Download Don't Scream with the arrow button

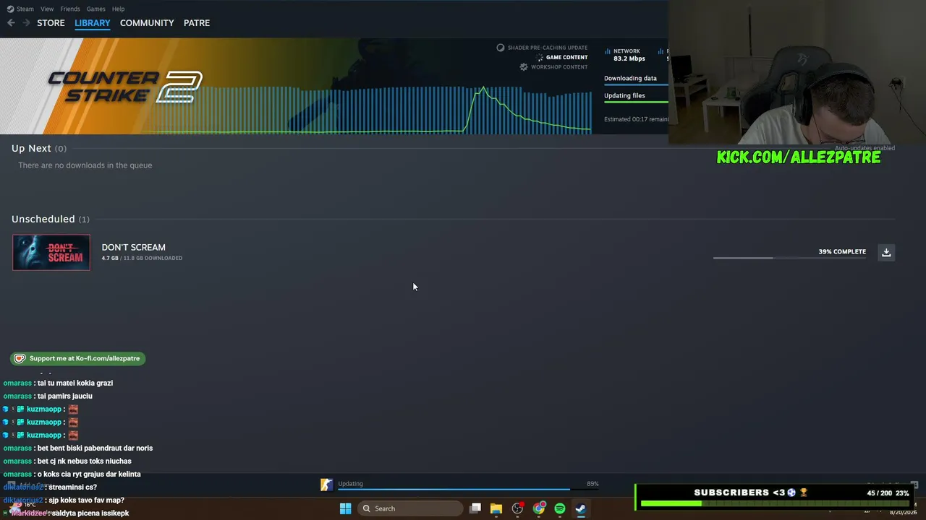[x=886, y=252]
